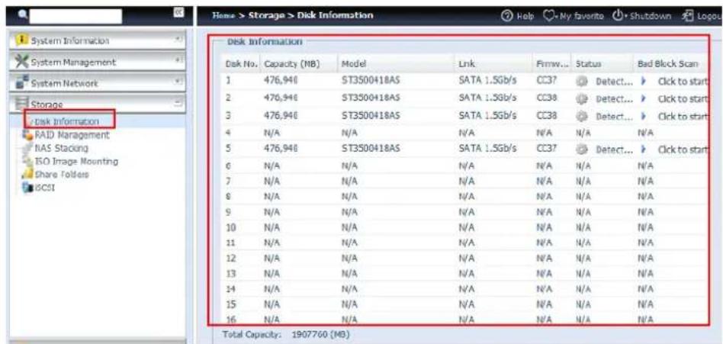Viewport: 723px width, 344px height.
Task: Focus the sidebar search input field
Action: [76, 16]
